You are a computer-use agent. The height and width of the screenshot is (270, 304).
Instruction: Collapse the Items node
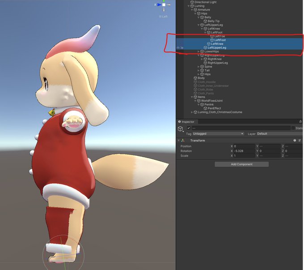tap(192, 97)
